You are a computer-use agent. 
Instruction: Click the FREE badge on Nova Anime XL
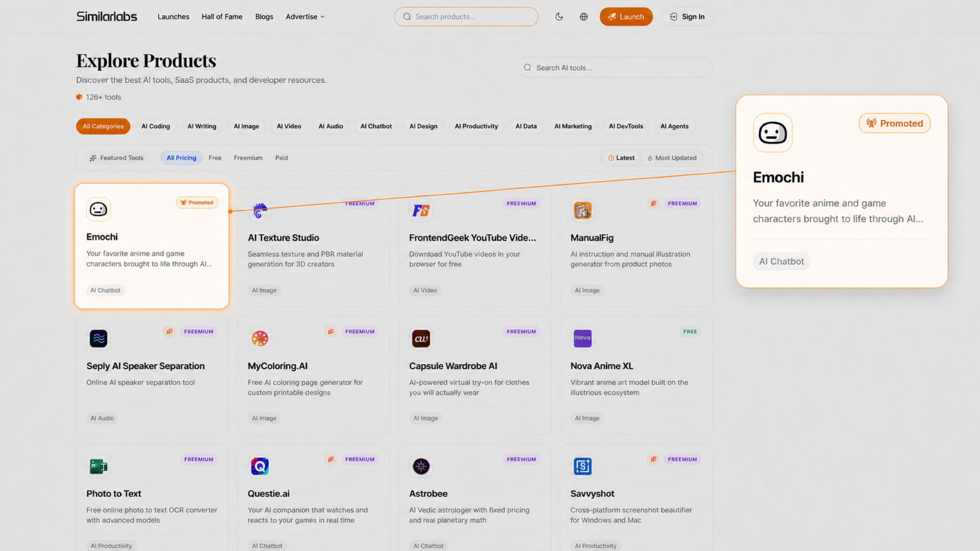pyautogui.click(x=690, y=332)
